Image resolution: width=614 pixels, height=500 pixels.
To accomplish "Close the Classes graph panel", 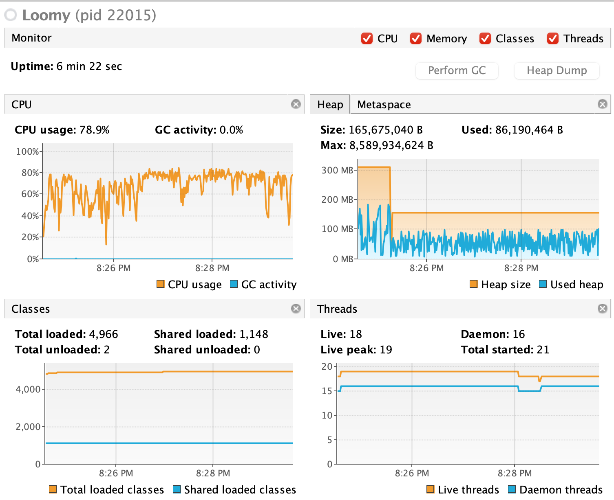I will [x=296, y=309].
